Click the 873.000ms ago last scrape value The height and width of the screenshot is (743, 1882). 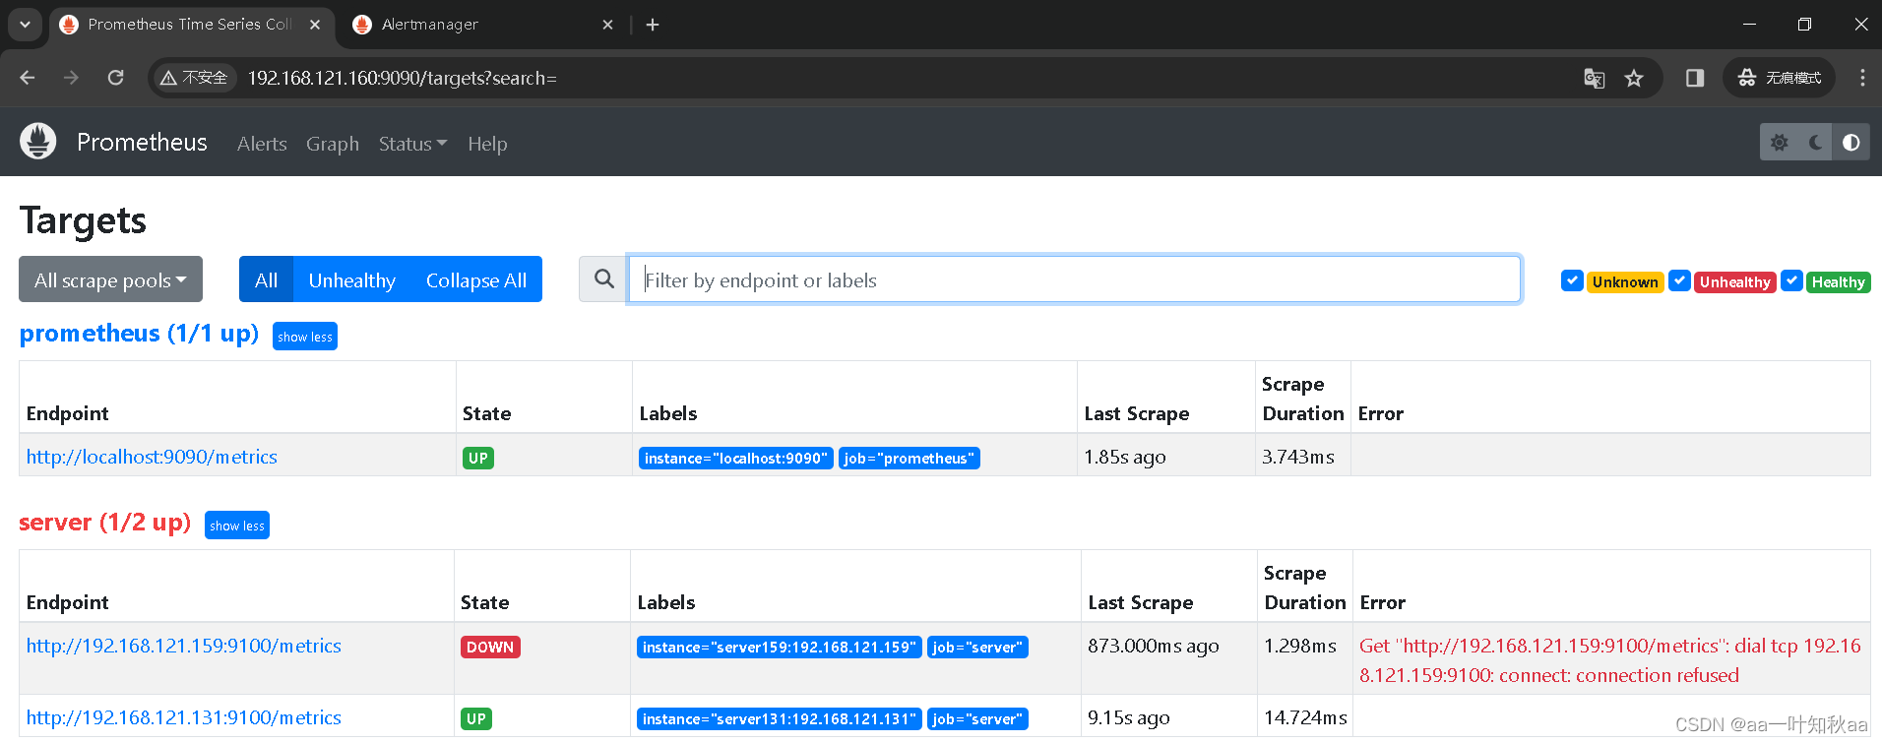click(x=1153, y=646)
